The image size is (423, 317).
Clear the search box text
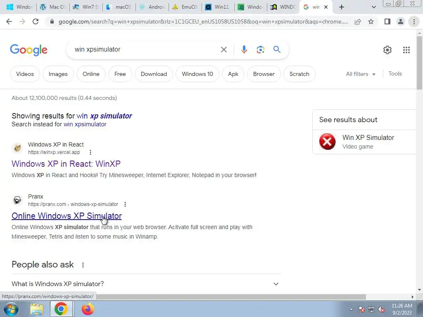[x=223, y=50]
